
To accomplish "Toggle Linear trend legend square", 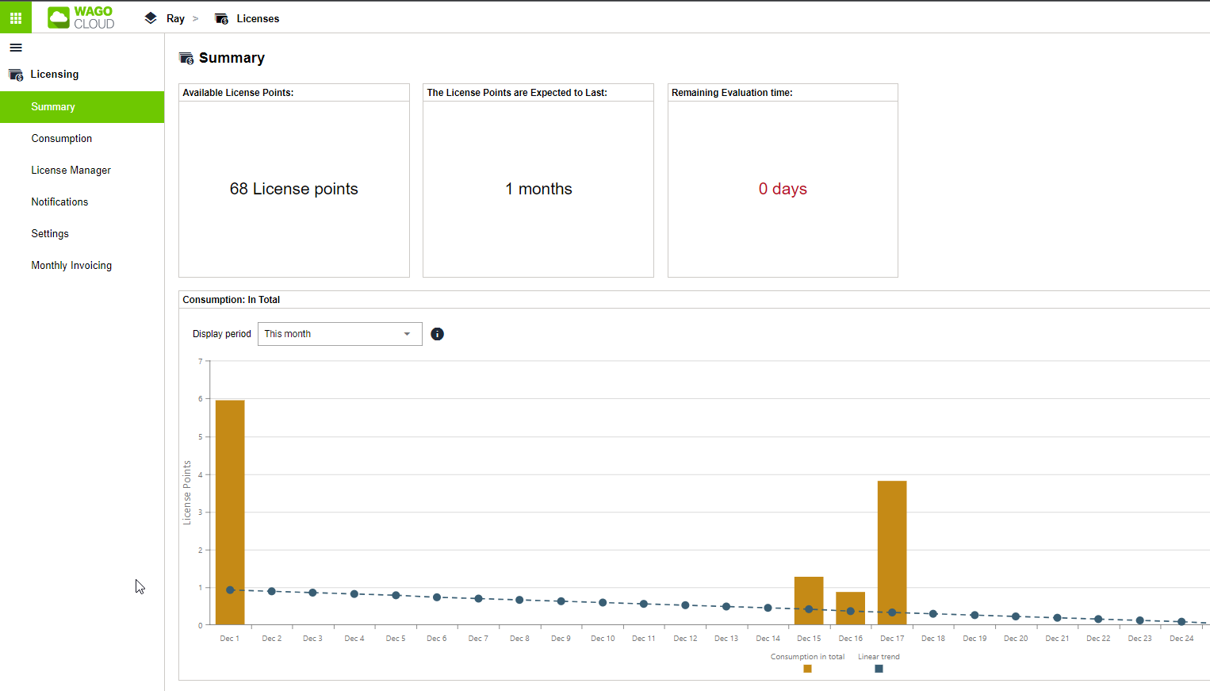I will point(879,669).
